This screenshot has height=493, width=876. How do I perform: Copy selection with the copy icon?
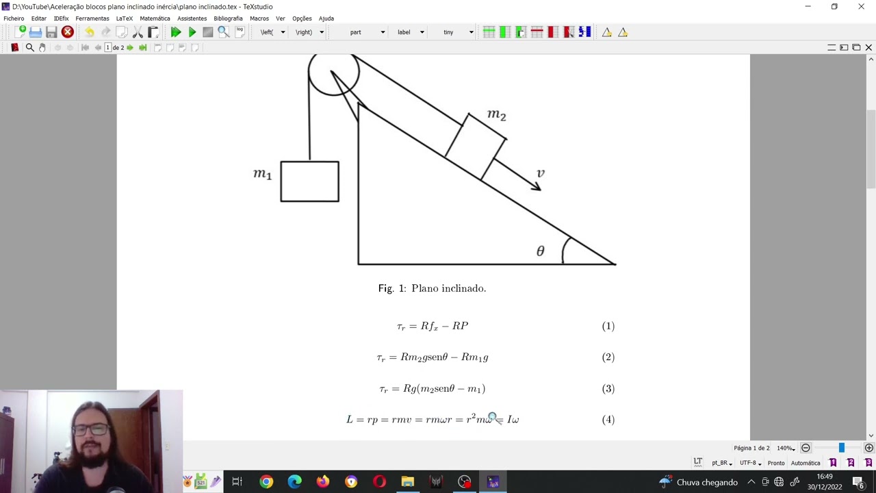(x=121, y=32)
